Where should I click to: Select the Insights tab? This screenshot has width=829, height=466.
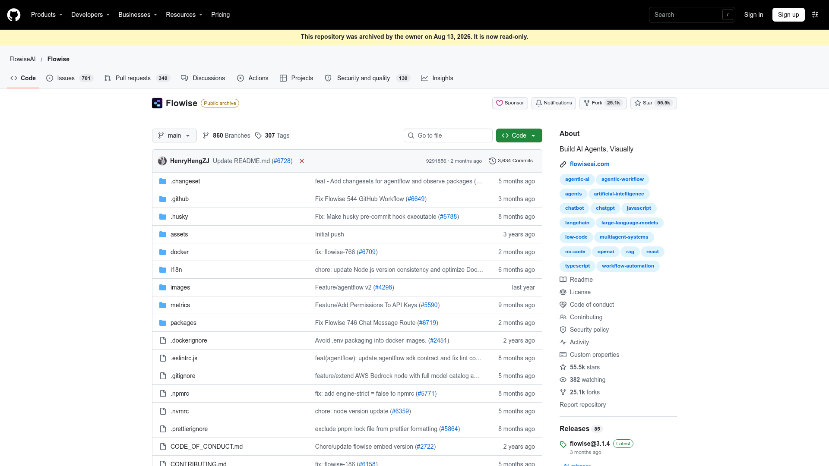[437, 78]
